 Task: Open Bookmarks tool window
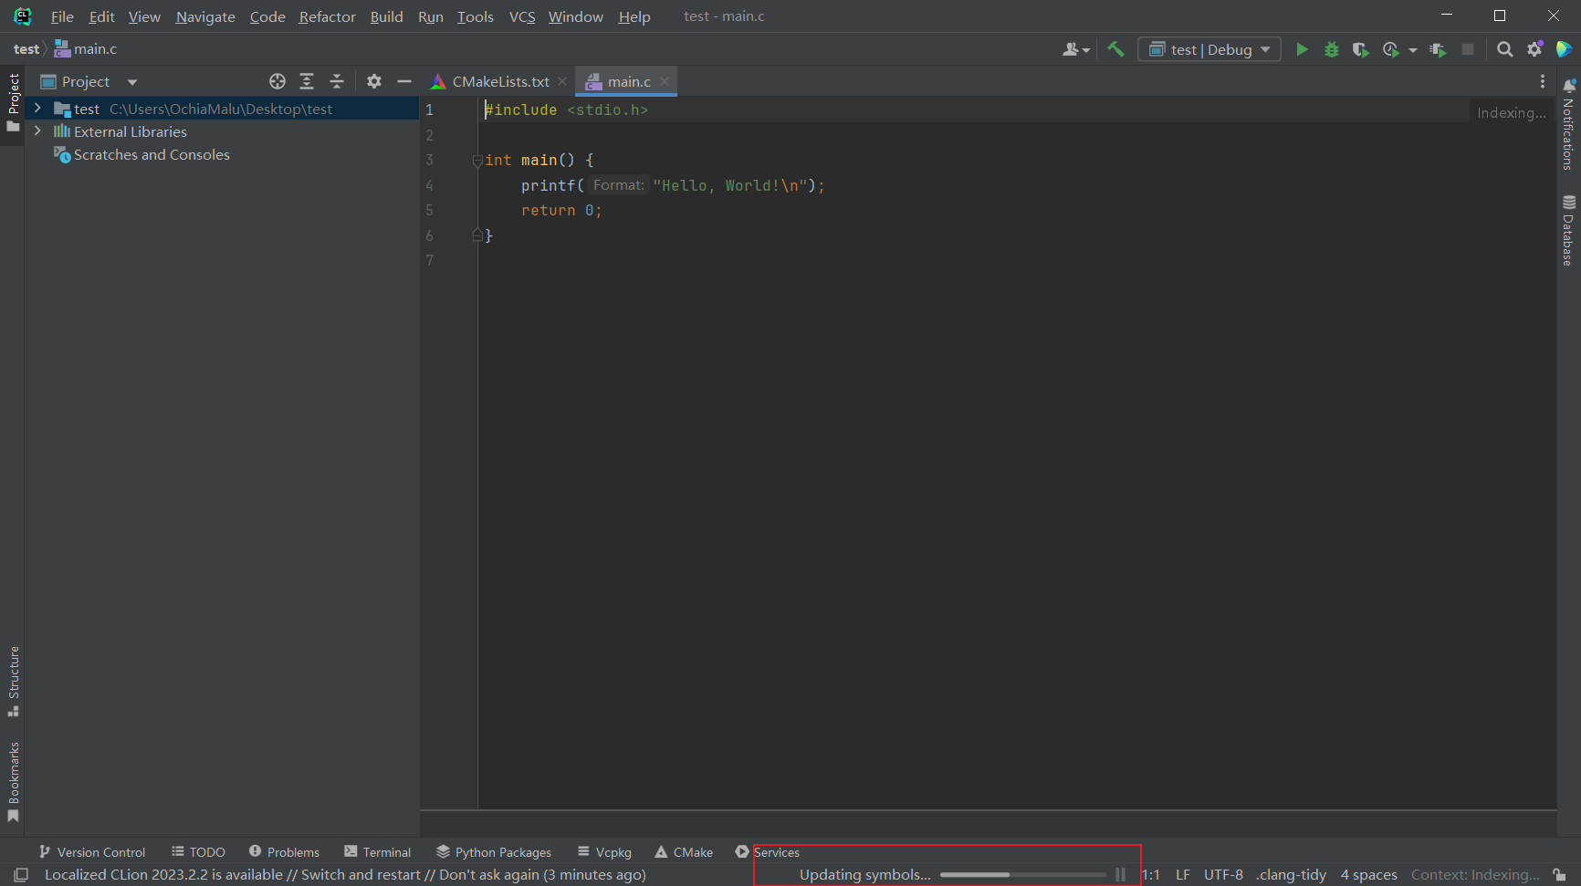(14, 782)
